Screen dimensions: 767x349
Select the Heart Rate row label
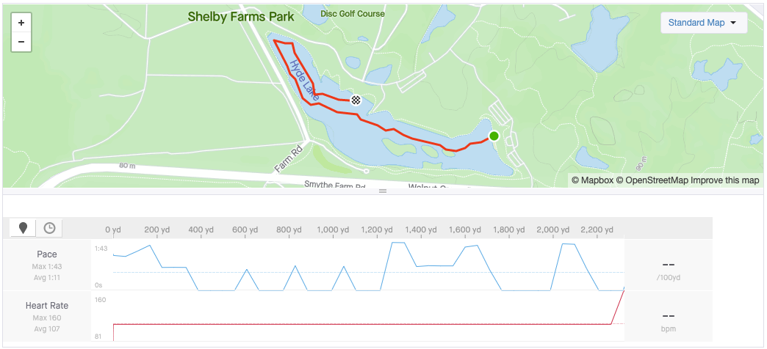(x=47, y=306)
